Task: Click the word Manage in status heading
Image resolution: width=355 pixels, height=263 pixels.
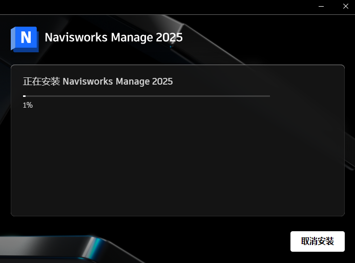Action: click(x=132, y=81)
